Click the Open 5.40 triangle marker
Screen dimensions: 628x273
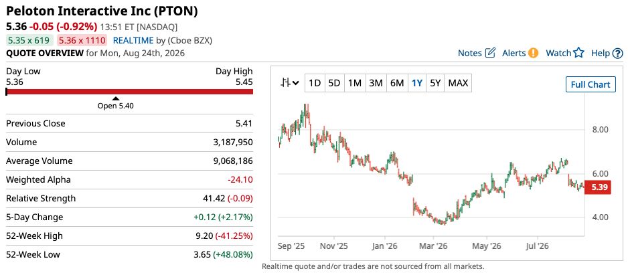coord(115,98)
